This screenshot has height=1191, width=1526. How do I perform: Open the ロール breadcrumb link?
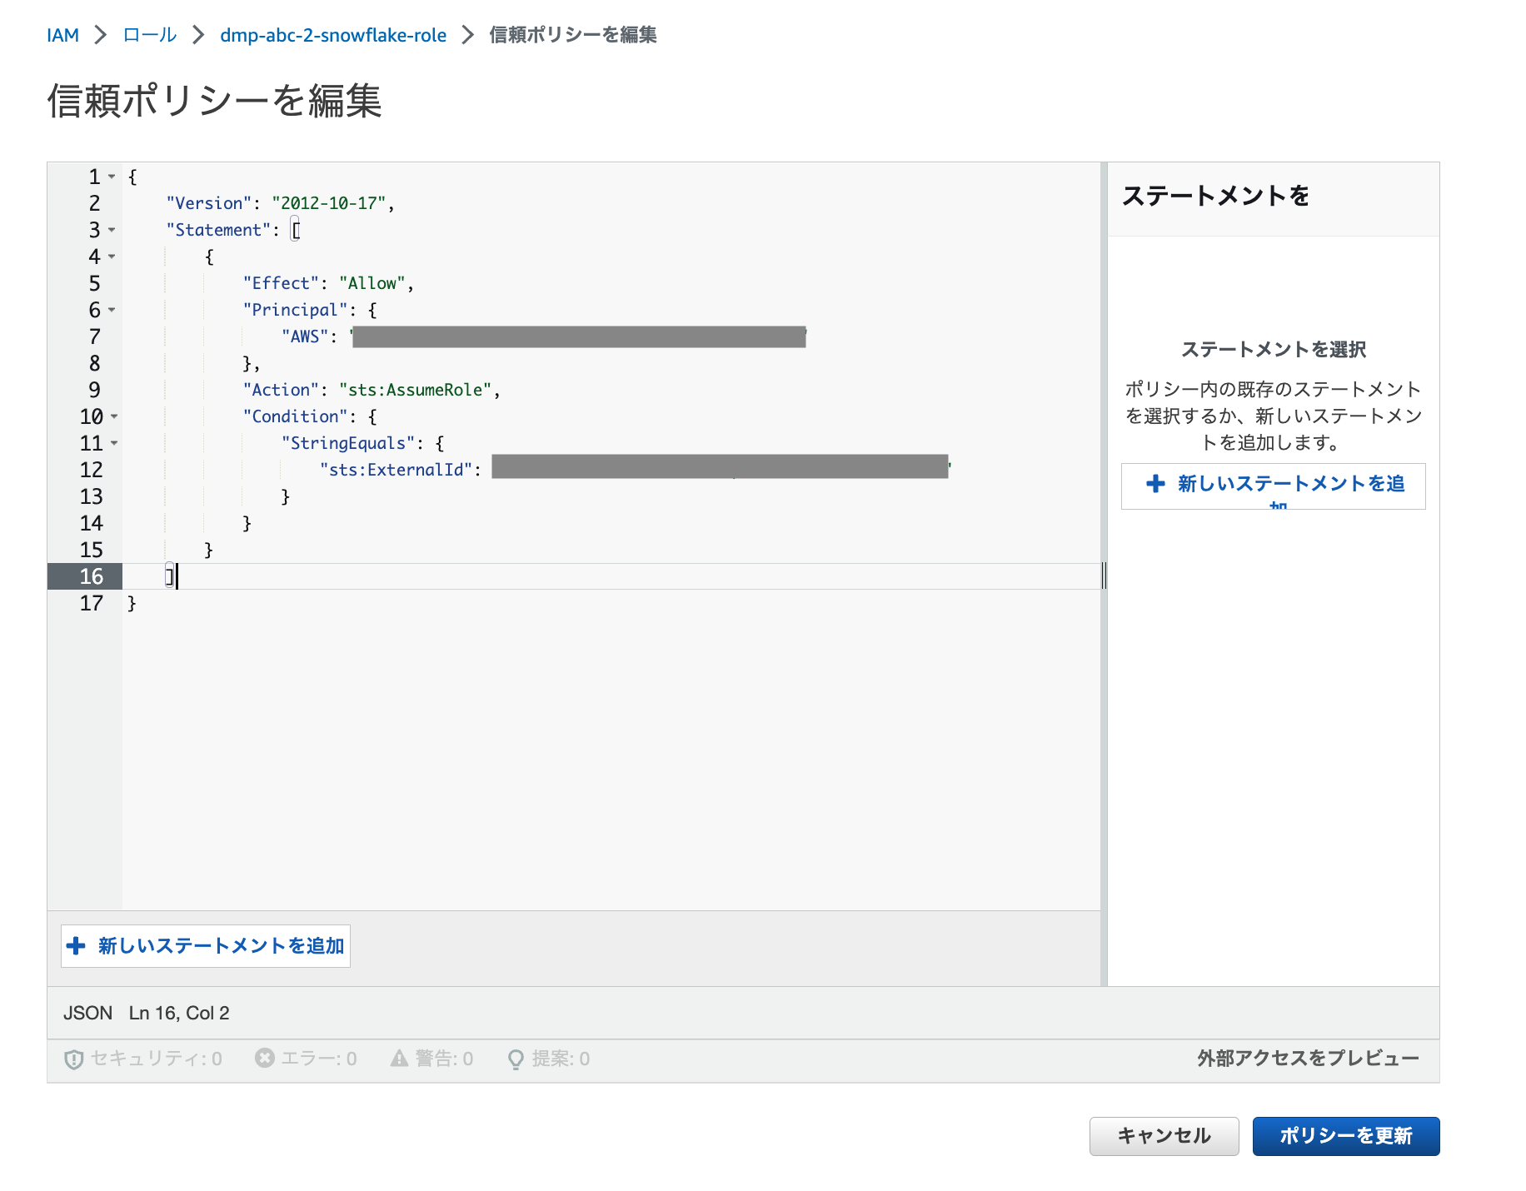[x=149, y=35]
